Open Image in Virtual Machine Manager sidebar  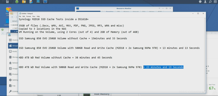point(13,69)
